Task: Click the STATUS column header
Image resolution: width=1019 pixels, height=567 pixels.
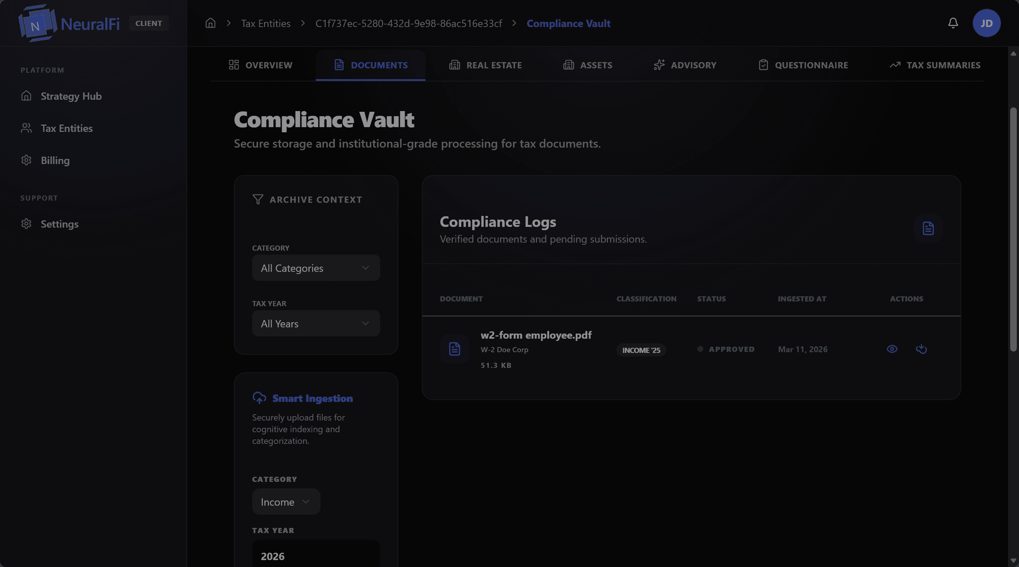Action: [x=711, y=298]
